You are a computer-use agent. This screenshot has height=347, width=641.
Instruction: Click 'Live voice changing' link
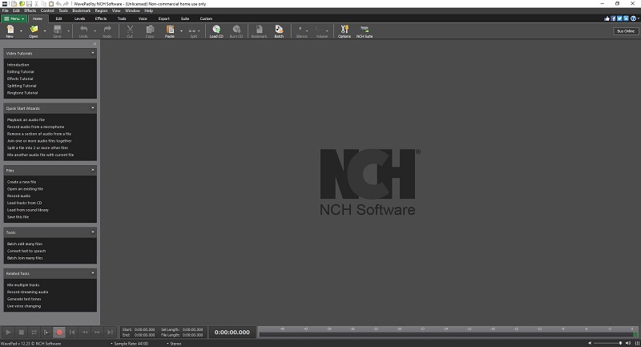click(24, 306)
